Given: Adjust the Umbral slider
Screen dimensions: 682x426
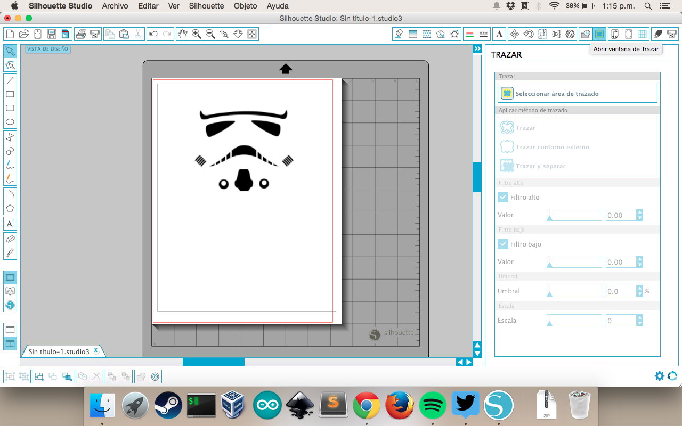Looking at the screenshot, I should coord(574,291).
